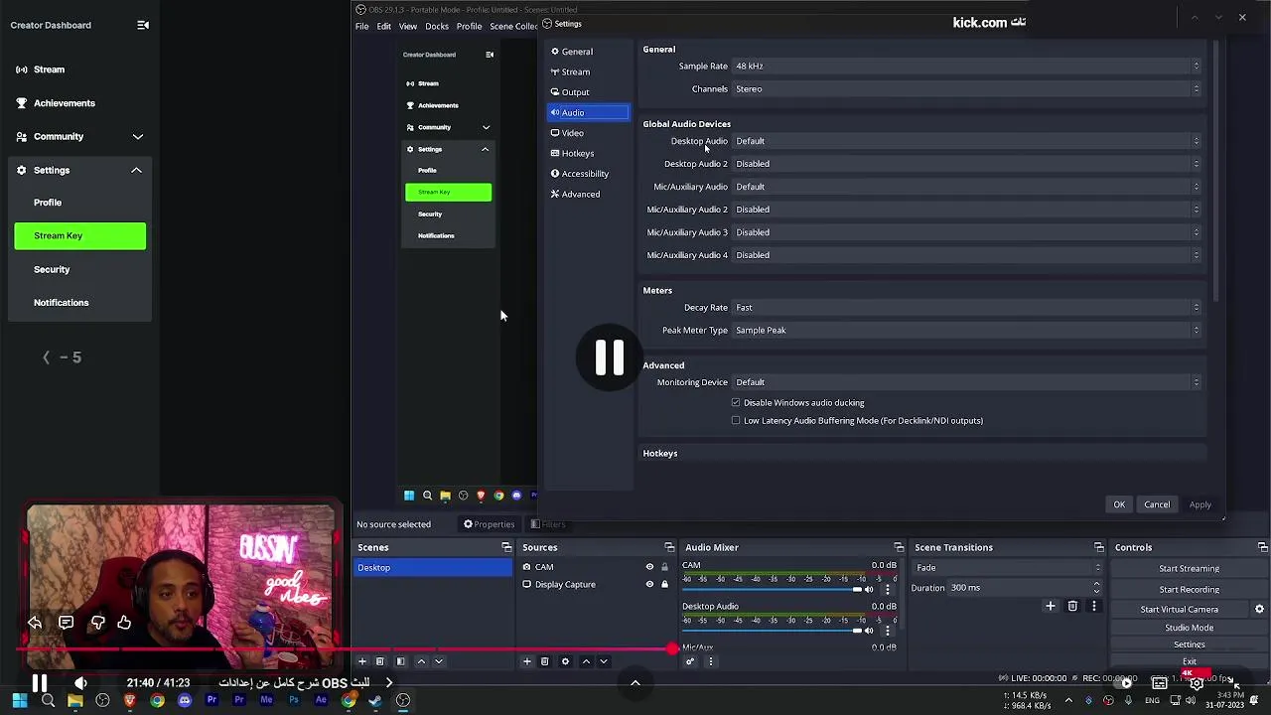This screenshot has height=715, width=1271.
Task: Mute the Desktop Audio mixer channel
Action: [869, 631]
